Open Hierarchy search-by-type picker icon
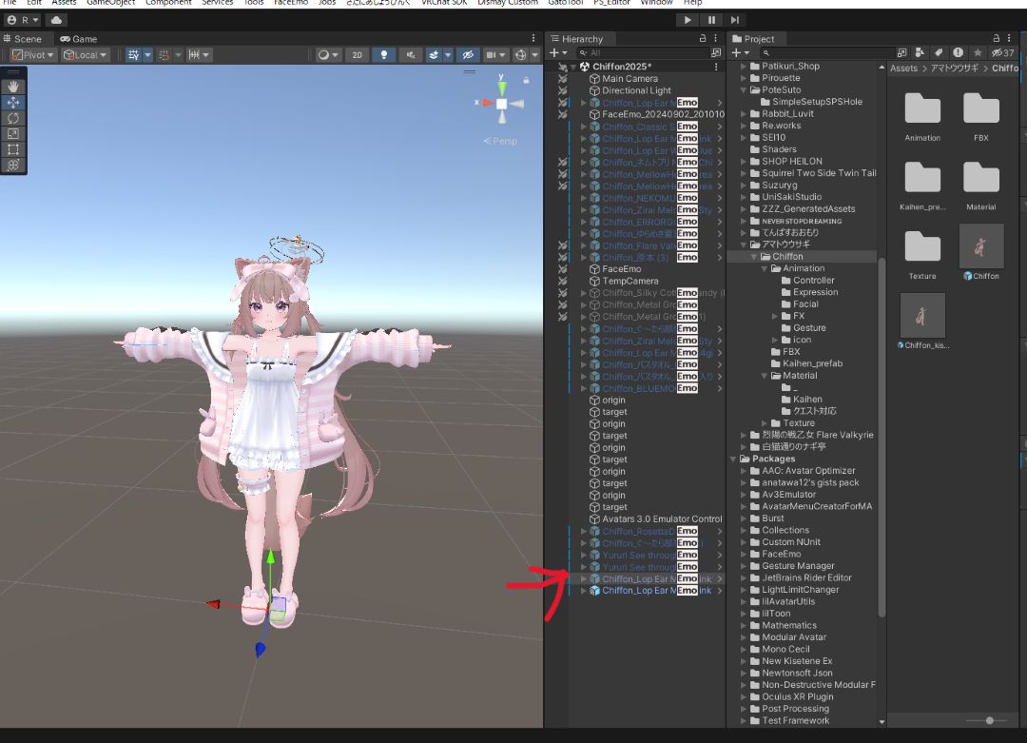Viewport: 1027px width, 743px height. tap(716, 52)
